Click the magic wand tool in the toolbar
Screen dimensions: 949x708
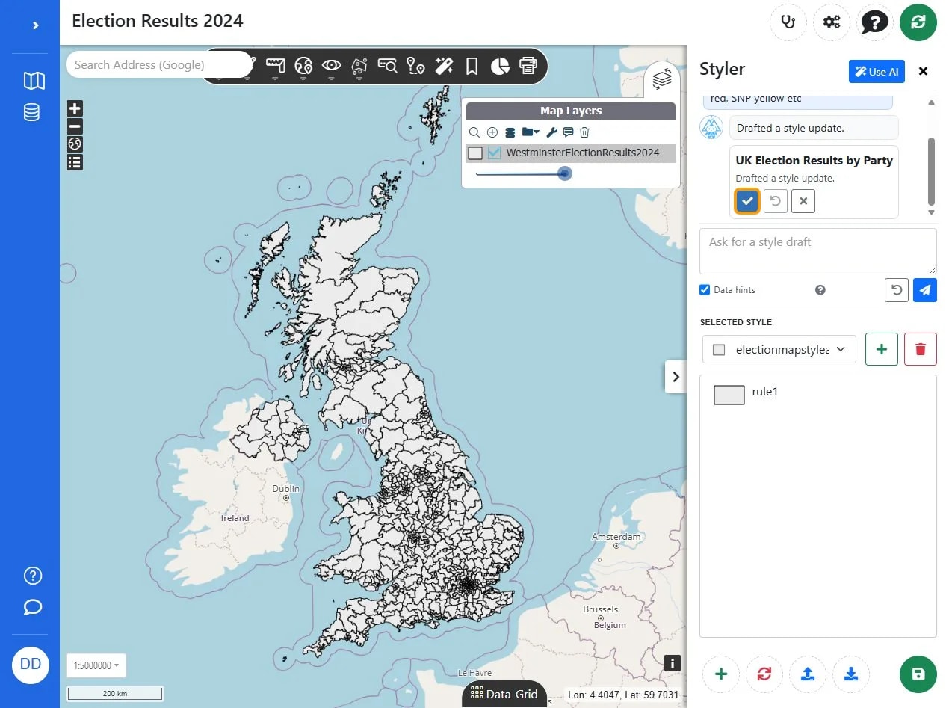444,66
